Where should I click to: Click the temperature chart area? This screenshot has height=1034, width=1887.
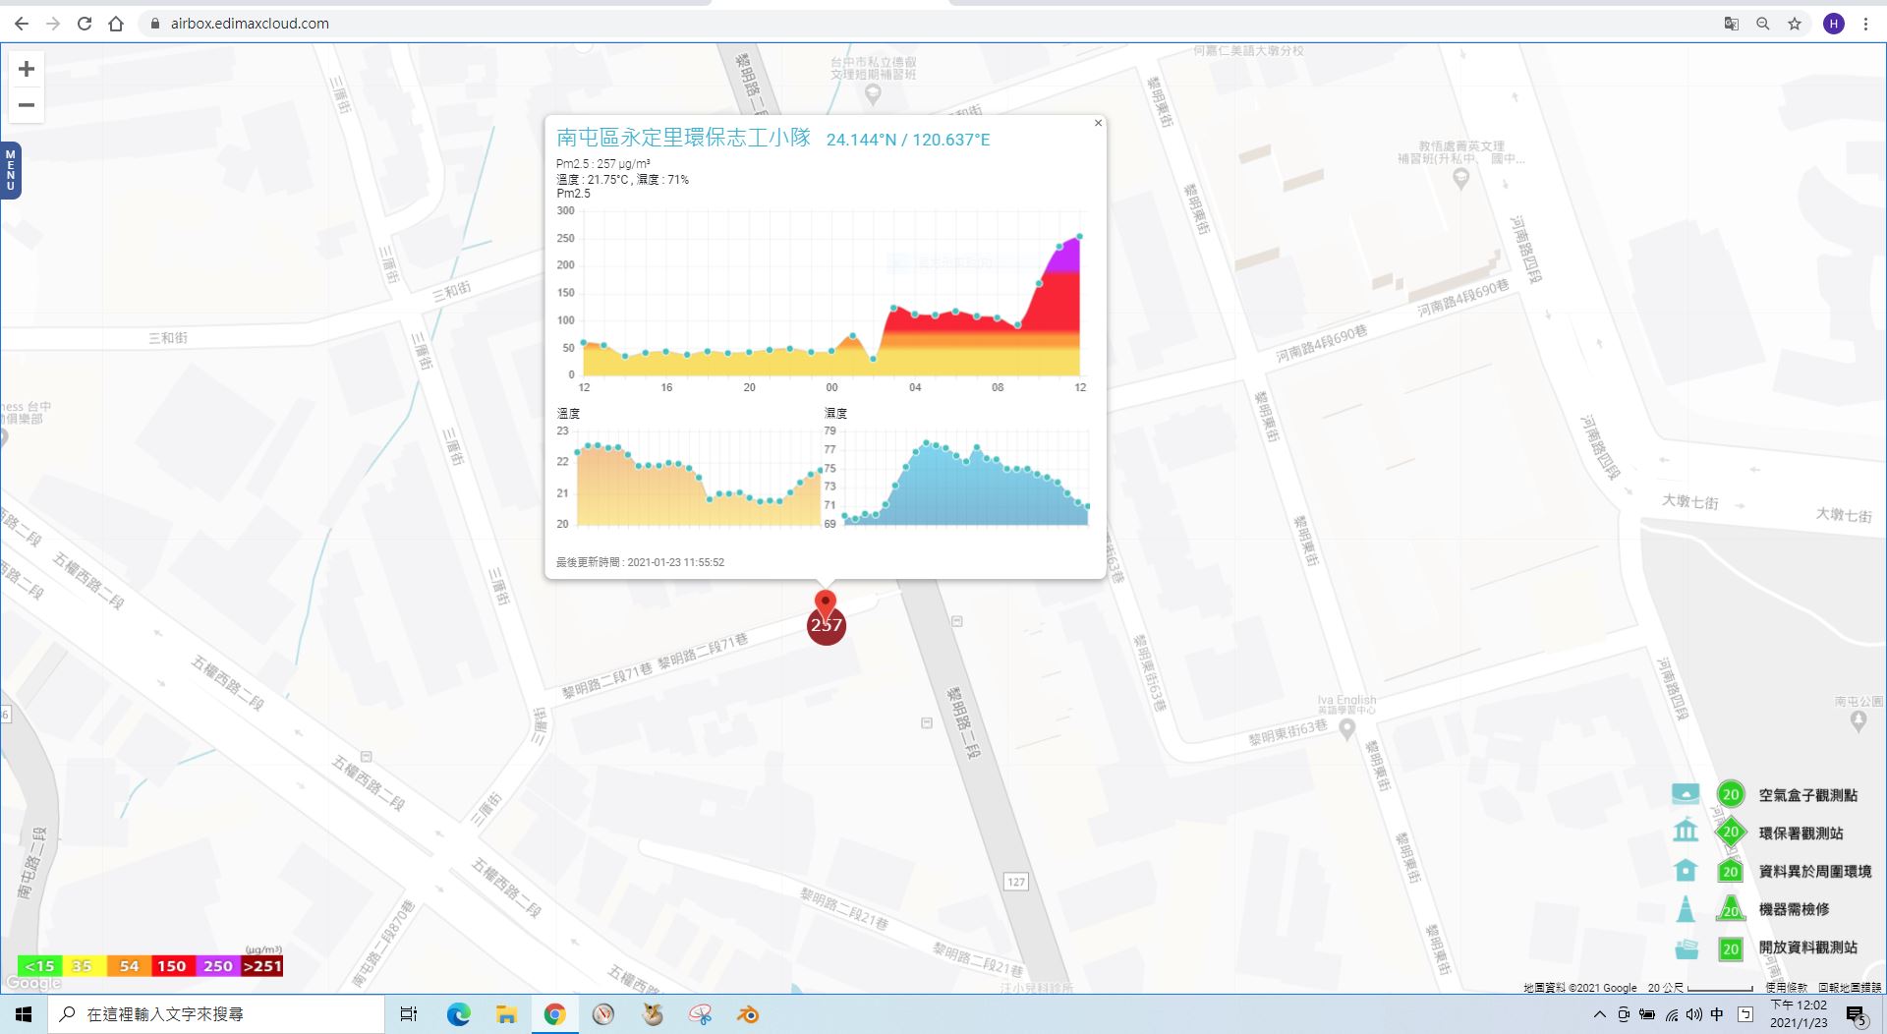698,478
